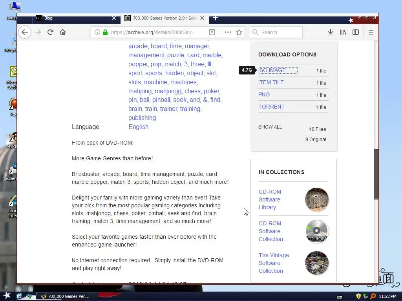Click Vintage Software Collection thumbnail

coord(317,263)
